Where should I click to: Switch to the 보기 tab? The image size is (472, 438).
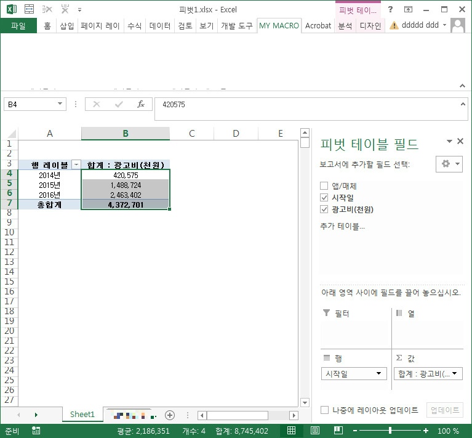click(x=207, y=26)
